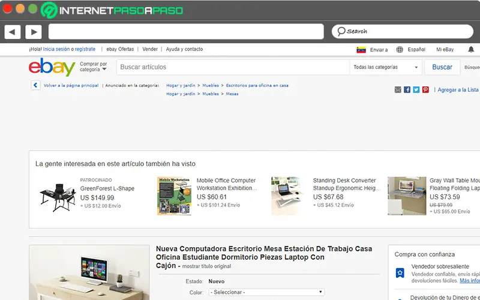This screenshot has width=480, height=300.
Task: Click the Buscar button
Action: coord(442,67)
